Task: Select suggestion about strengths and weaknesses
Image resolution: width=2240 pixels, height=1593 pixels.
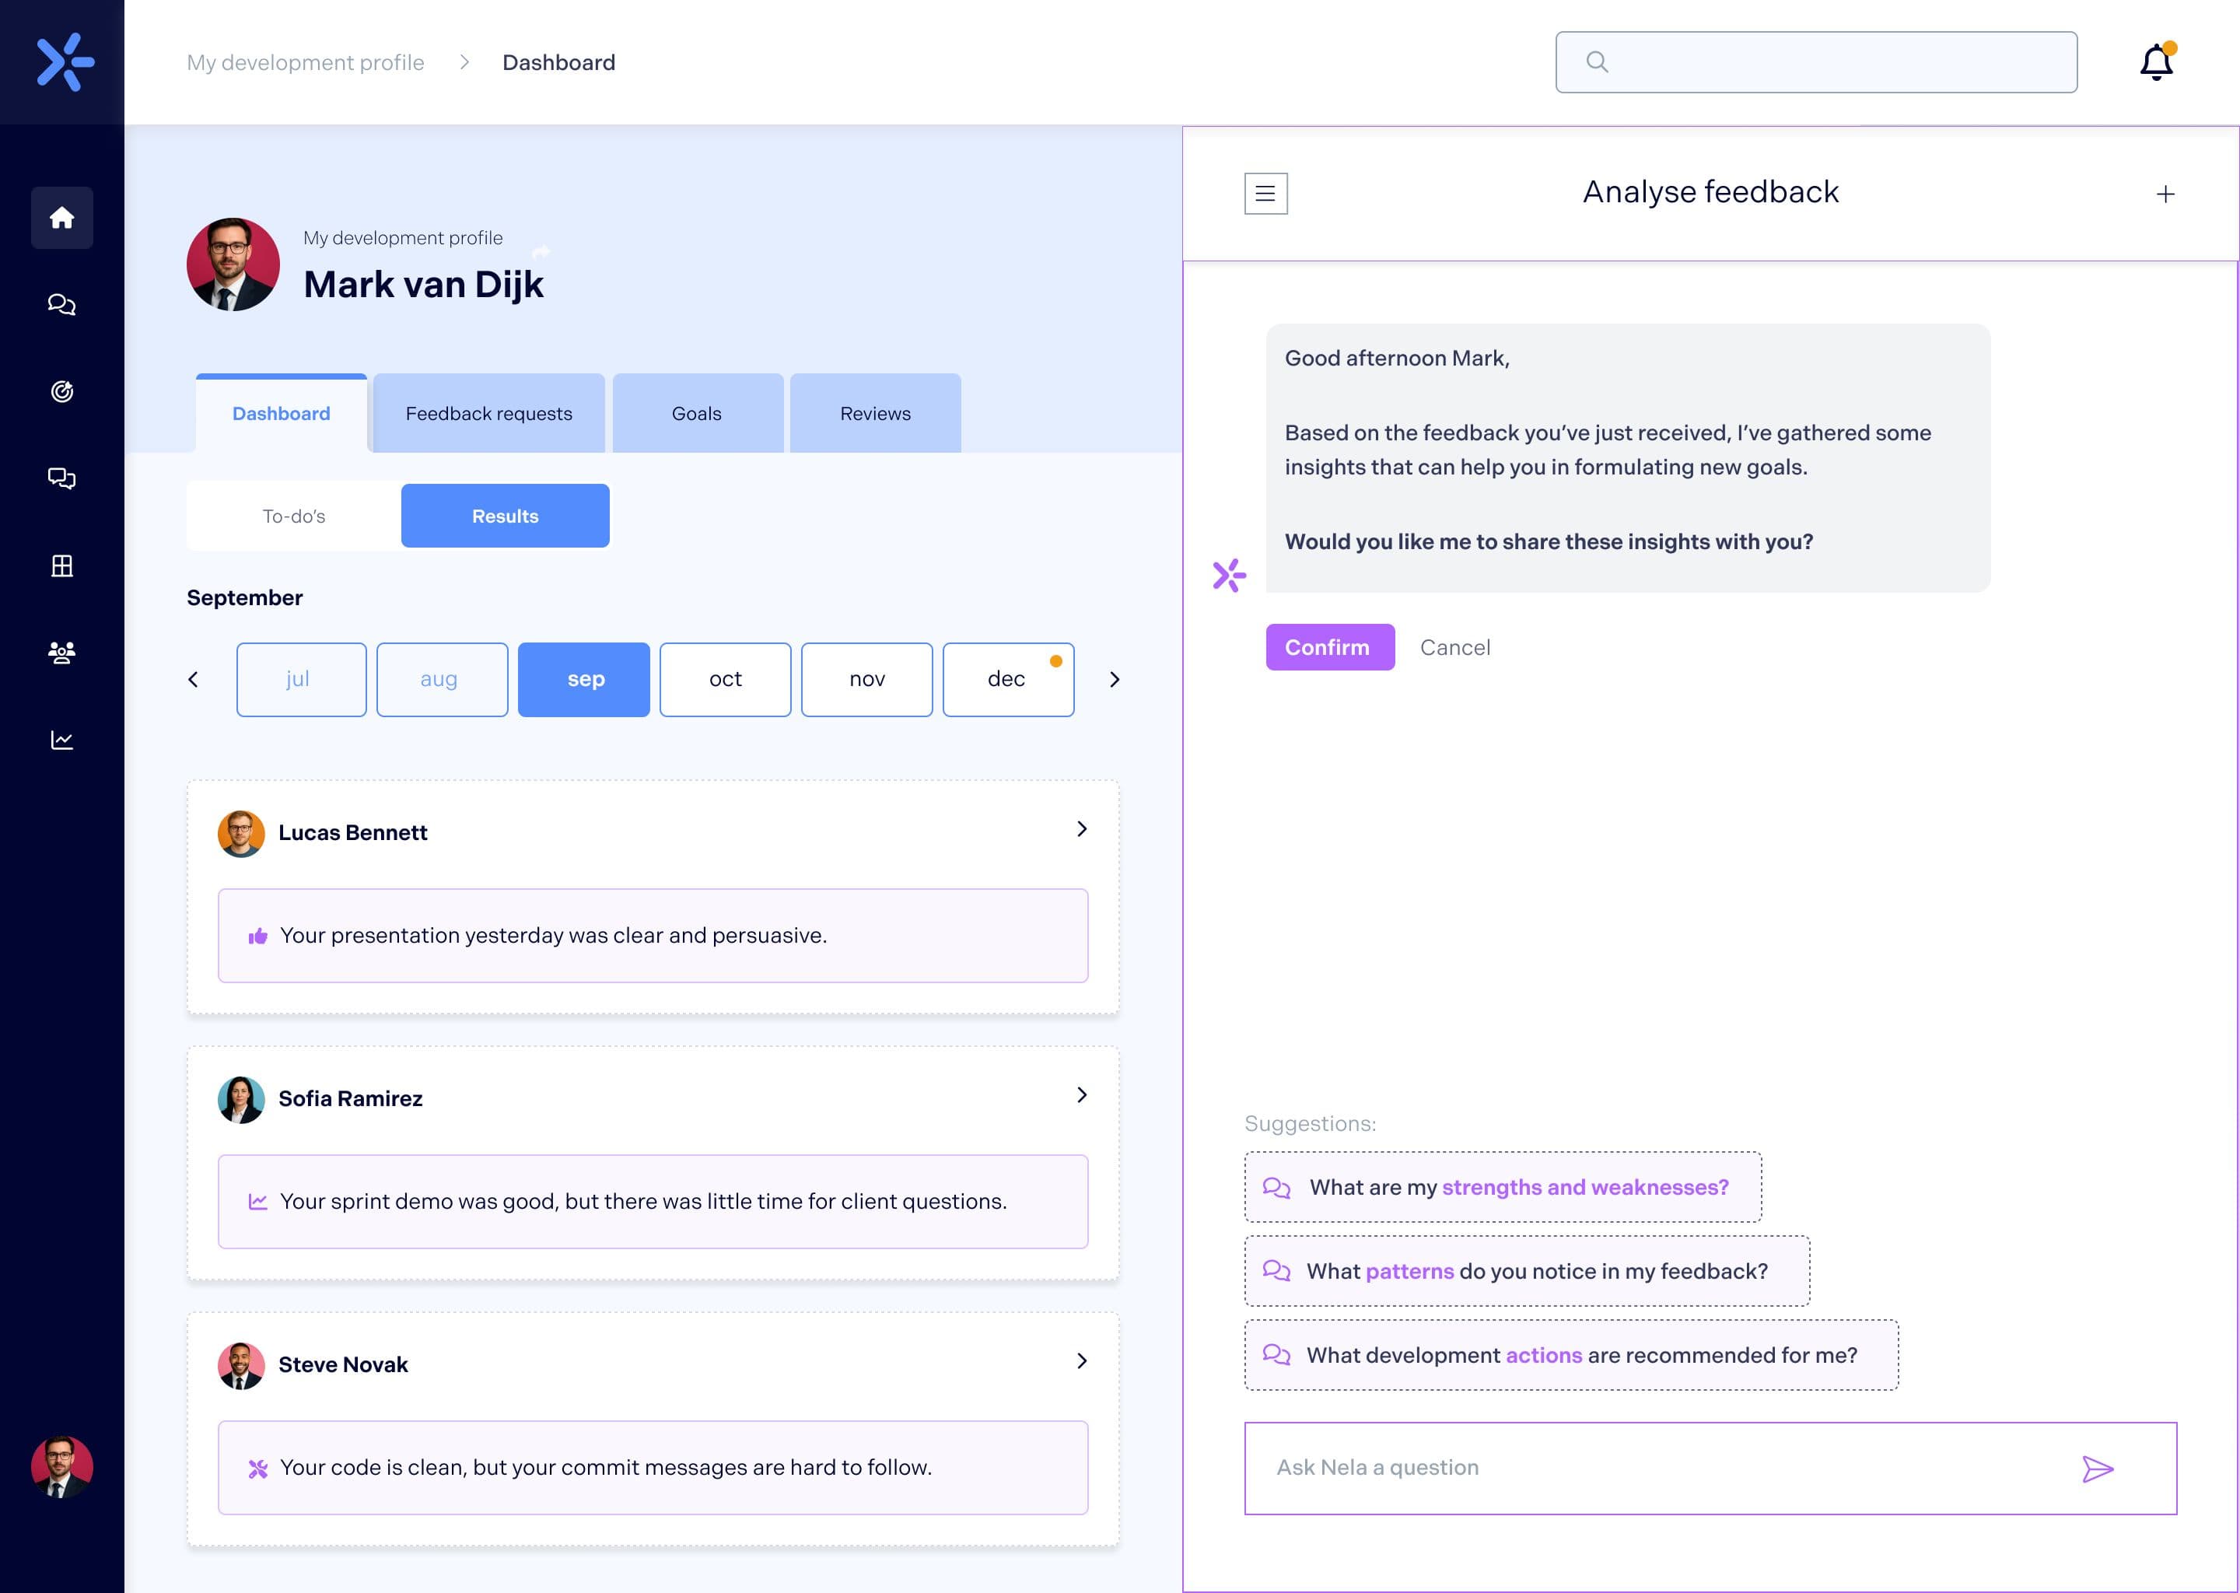Action: click(1503, 1187)
